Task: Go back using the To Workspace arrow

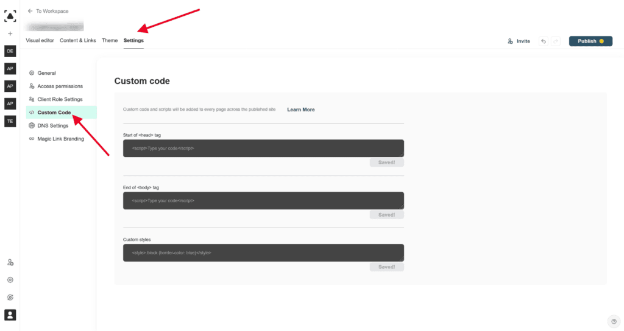Action: point(30,11)
